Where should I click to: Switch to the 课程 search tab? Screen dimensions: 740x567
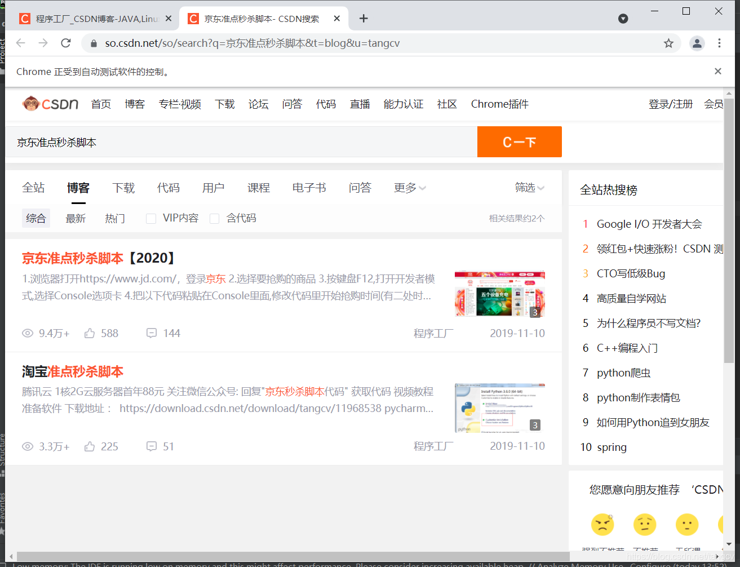point(259,188)
